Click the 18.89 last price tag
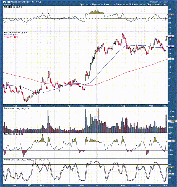Screen dimensions: 177x187 171,37
